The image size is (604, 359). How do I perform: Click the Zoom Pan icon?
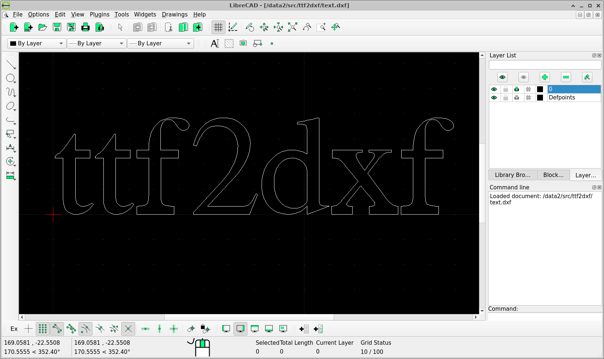(335, 27)
